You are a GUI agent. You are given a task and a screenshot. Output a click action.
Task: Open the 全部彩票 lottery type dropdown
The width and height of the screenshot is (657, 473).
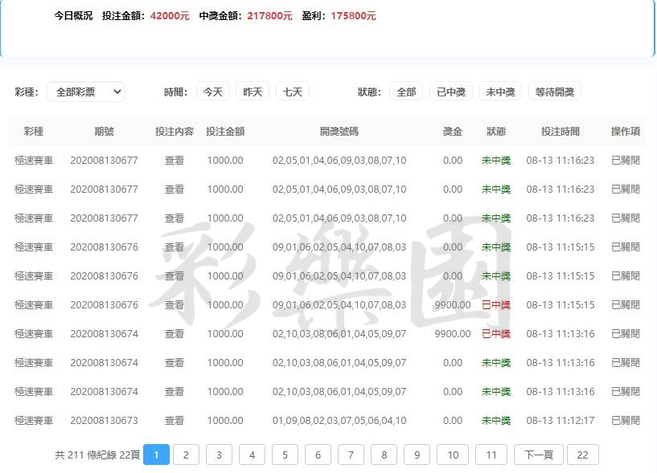pos(86,92)
